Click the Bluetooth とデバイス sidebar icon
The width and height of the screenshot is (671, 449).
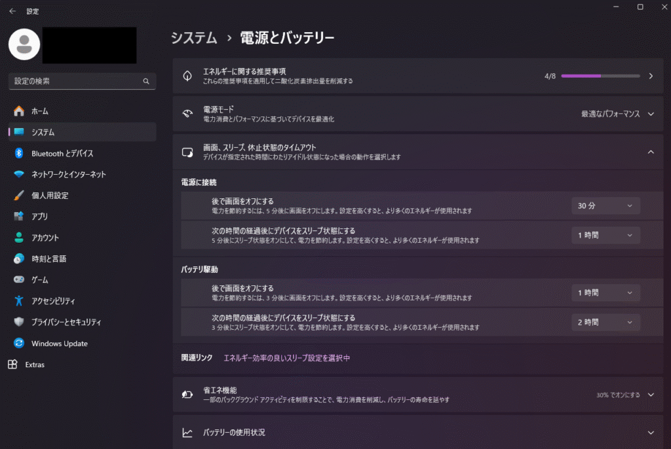point(19,153)
